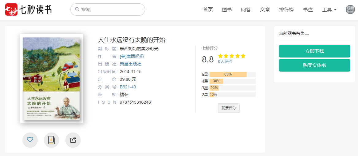
Task: Click the 5星 80% rating bar
Action: (233, 74)
